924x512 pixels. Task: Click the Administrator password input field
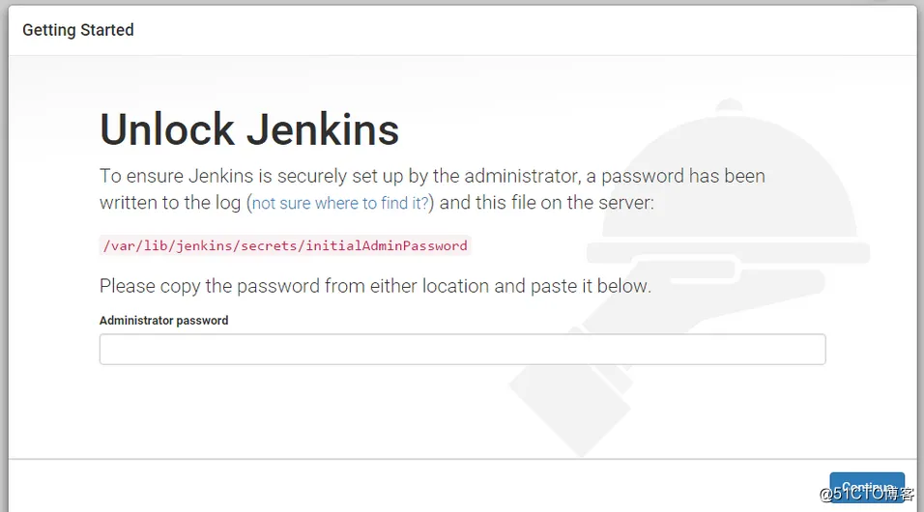click(x=462, y=349)
